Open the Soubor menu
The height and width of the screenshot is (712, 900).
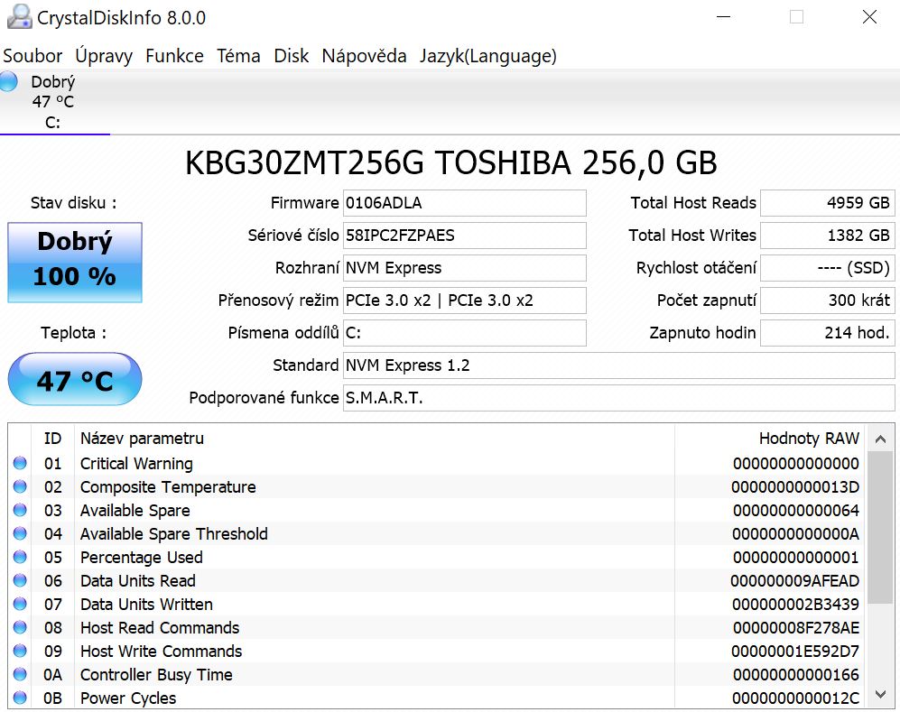tap(33, 56)
